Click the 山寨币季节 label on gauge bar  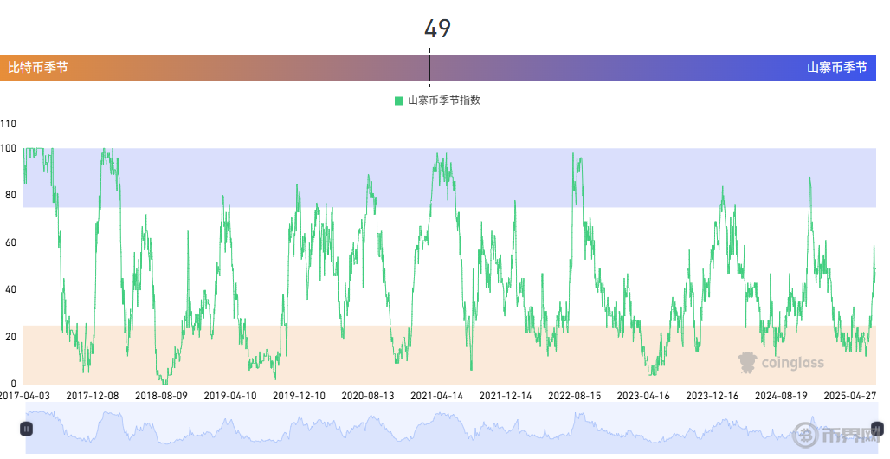tap(836, 68)
